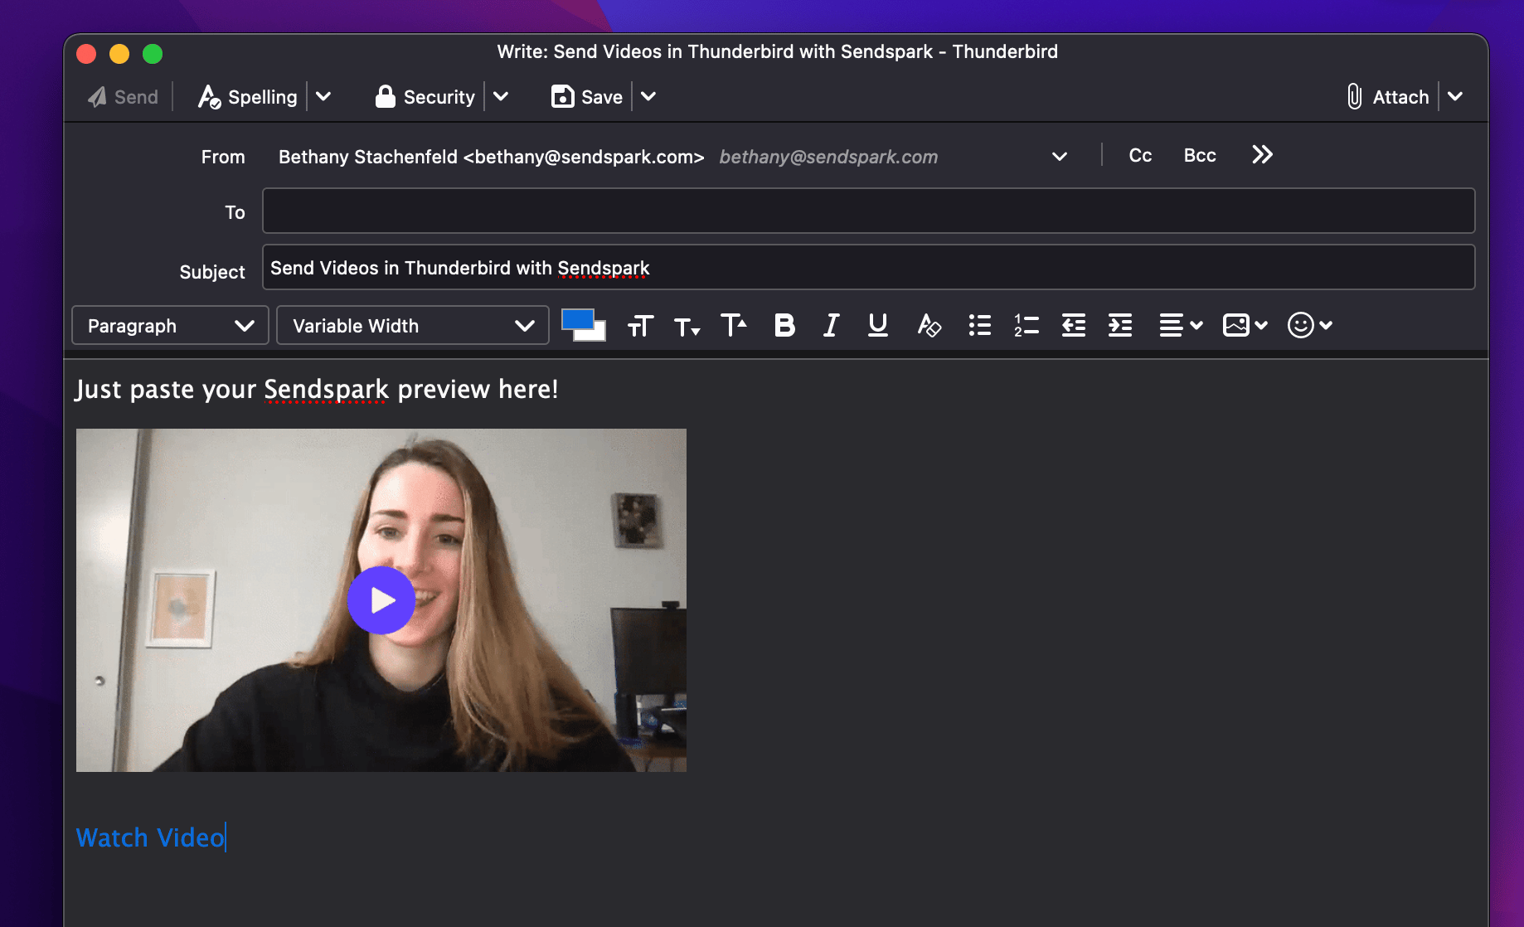Add a Bcc field
Viewport: 1524px width, 927px height.
(1200, 156)
